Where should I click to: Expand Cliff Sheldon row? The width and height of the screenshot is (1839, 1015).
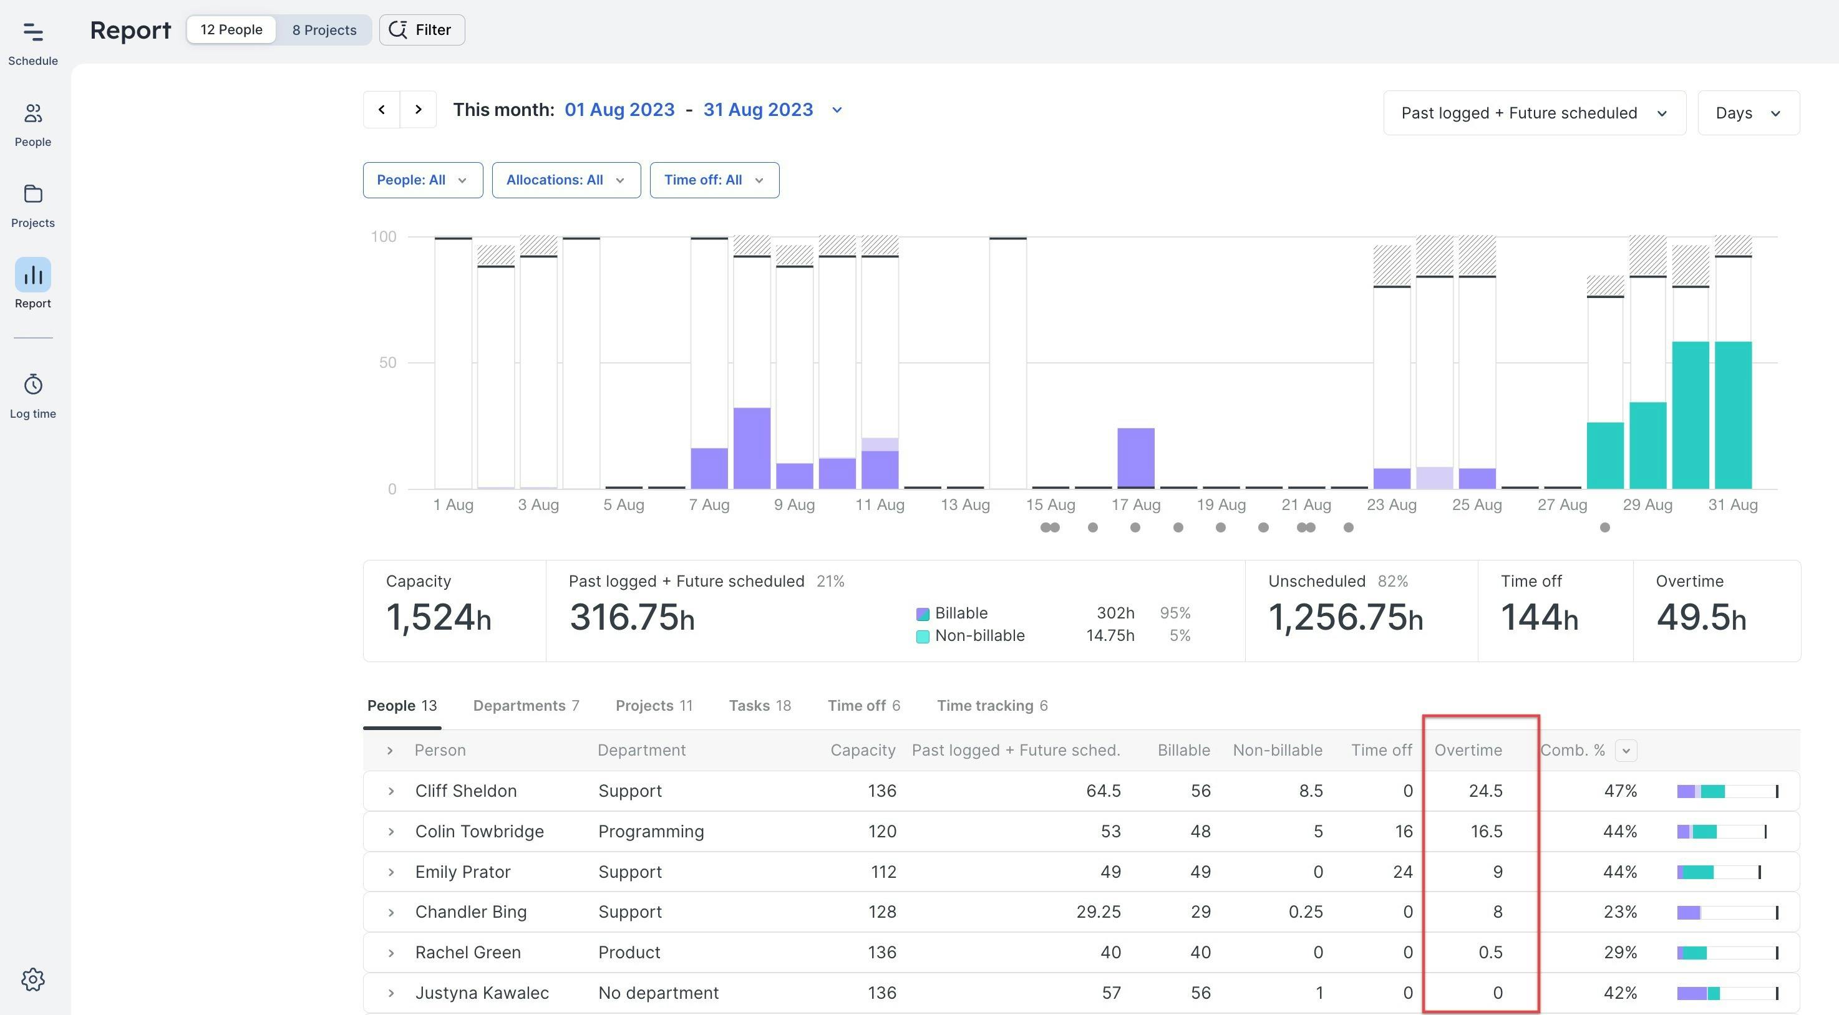(391, 791)
